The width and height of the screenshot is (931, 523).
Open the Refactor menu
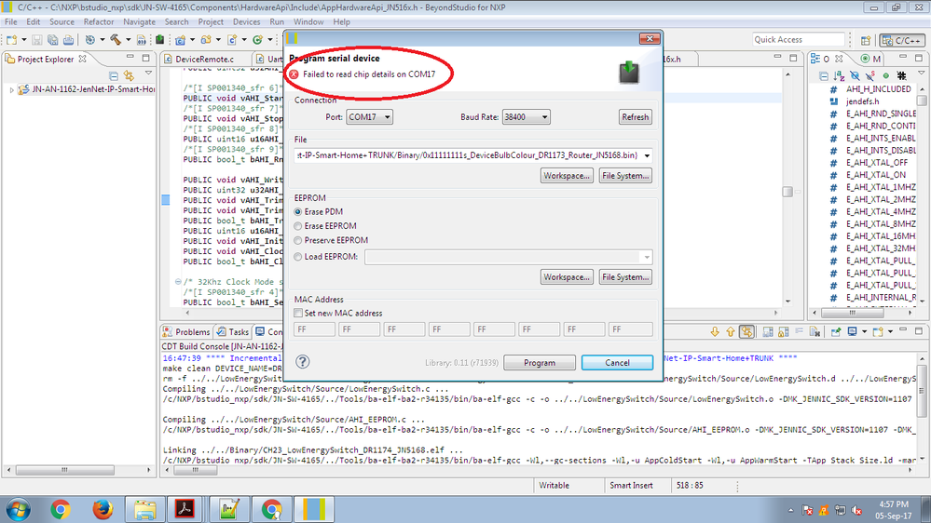(99, 22)
